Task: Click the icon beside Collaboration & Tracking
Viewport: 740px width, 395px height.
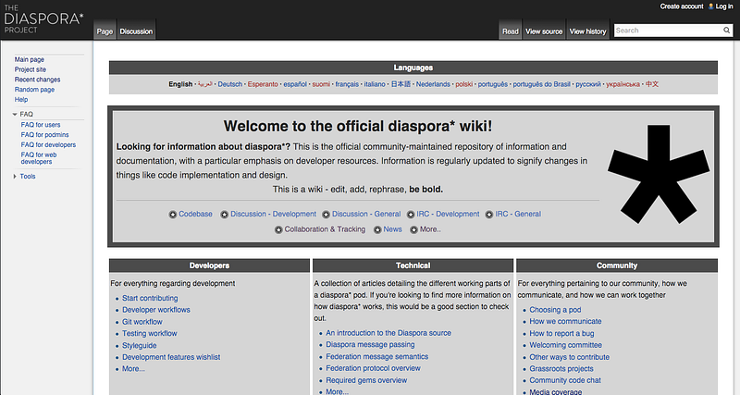Action: tap(278, 229)
